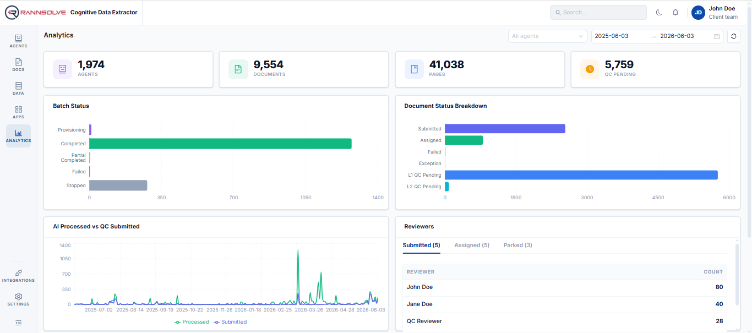The image size is (752, 333).
Task: Select the Jane Doe reviewer row
Action: pyautogui.click(x=565, y=304)
